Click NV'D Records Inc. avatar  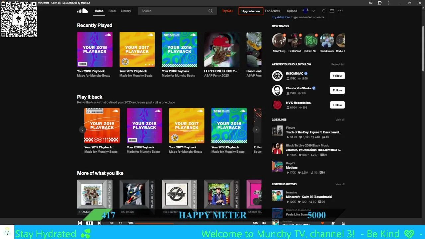277,105
